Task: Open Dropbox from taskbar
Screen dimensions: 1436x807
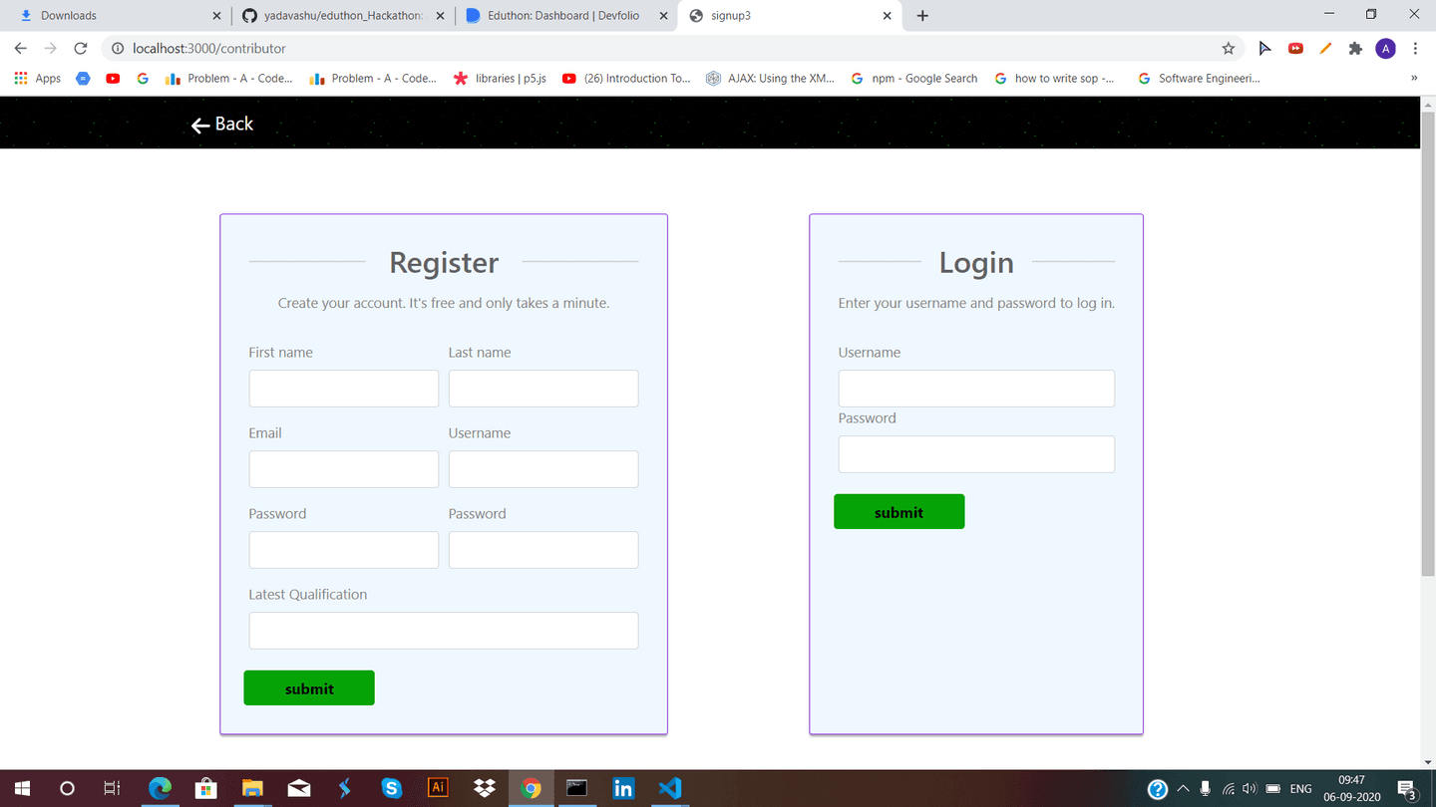Action: (485, 788)
